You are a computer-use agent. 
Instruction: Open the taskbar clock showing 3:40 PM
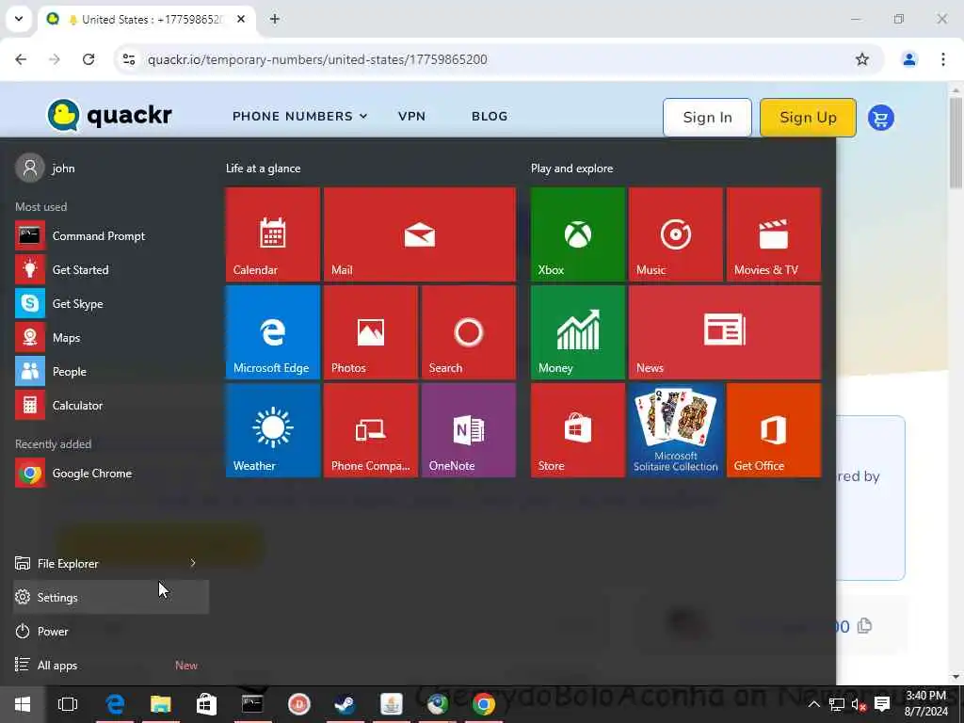[926, 704]
